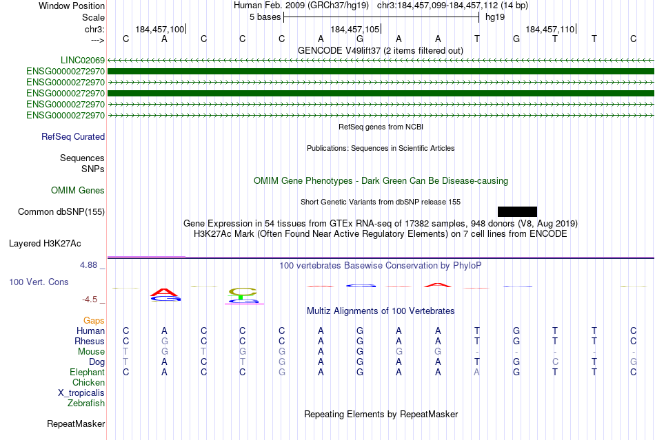The width and height of the screenshot is (655, 440).
Task: Click the hg19 label beside the scale bar
Action: [x=495, y=17]
